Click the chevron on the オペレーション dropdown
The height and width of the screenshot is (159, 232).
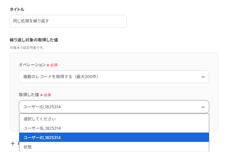203,77
